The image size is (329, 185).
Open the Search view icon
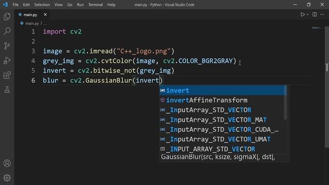point(7,31)
